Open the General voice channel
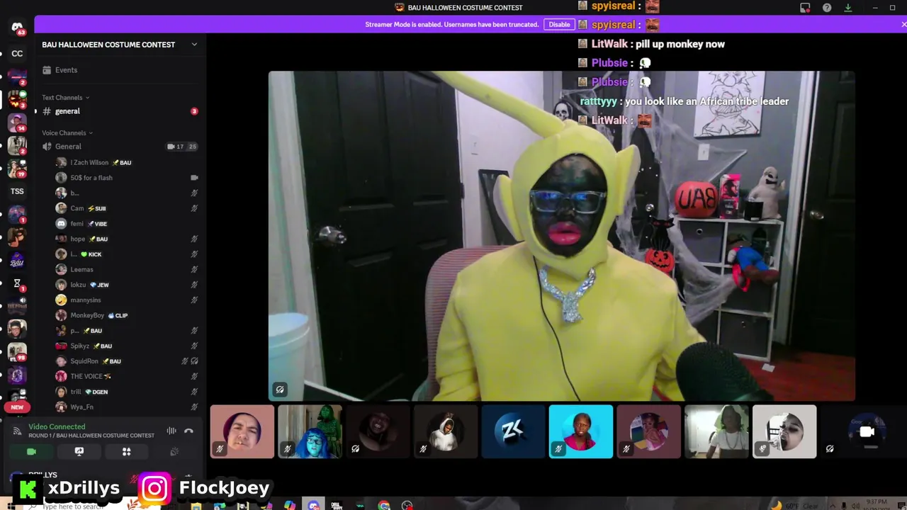This screenshot has width=907, height=510. 120,147
